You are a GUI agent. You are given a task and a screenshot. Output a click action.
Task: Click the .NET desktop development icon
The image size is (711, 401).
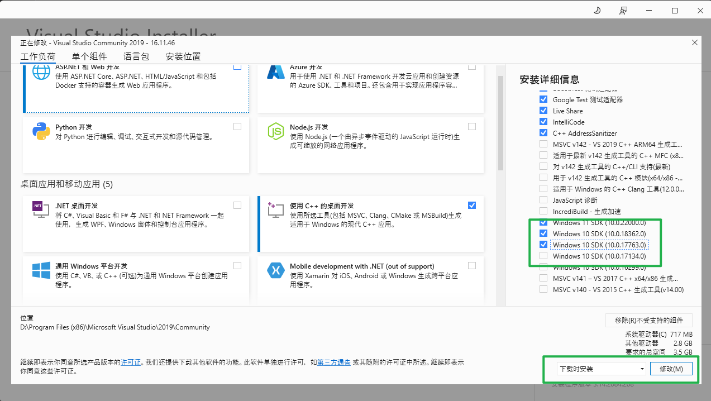click(x=41, y=211)
